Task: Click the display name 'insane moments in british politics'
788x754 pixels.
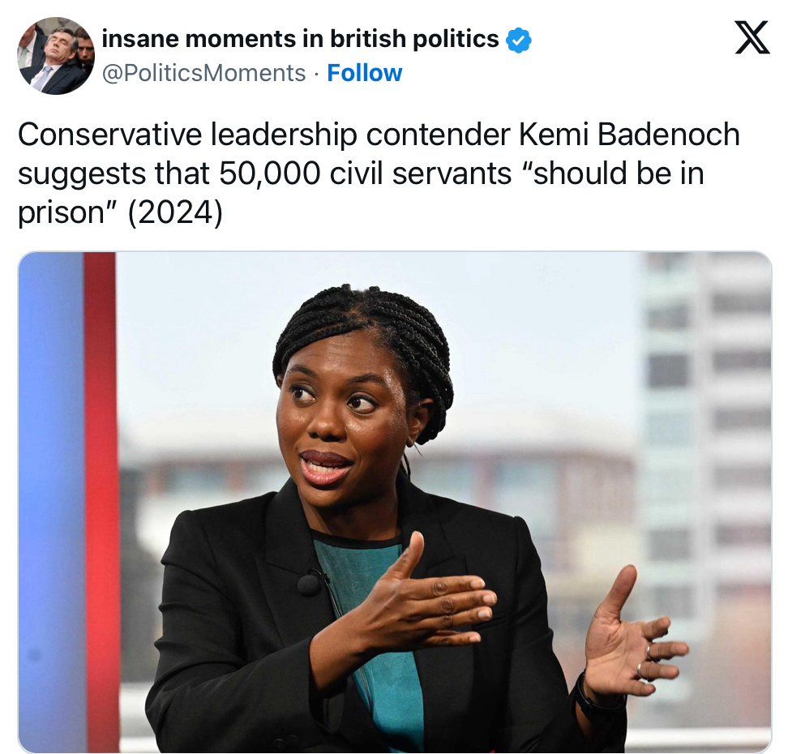Action: coord(300,38)
